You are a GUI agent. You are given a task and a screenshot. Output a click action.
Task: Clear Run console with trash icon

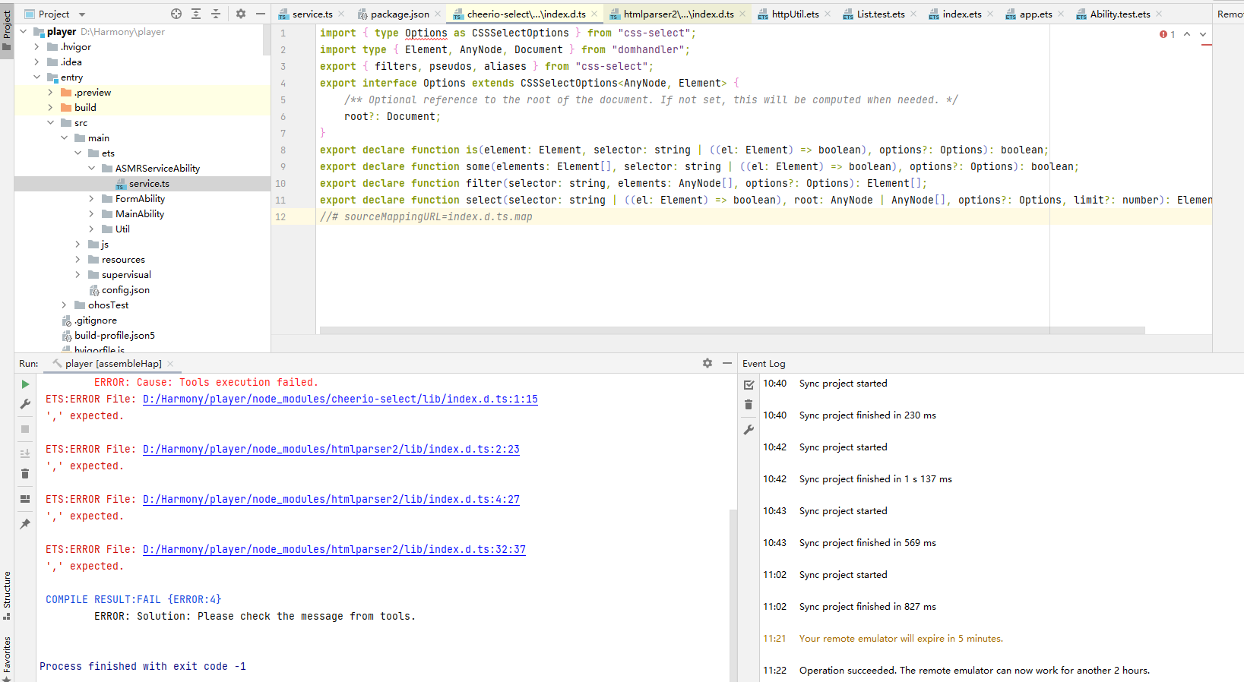point(25,474)
